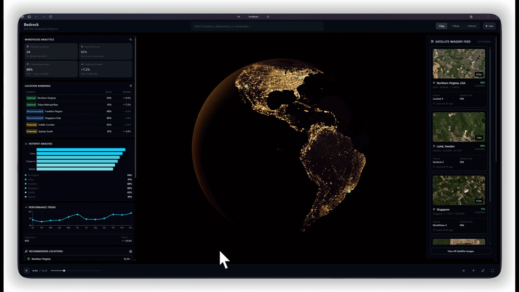Select the 1 Day time range
Image resolution: width=519 pixels, height=292 pixels.
(442, 26)
